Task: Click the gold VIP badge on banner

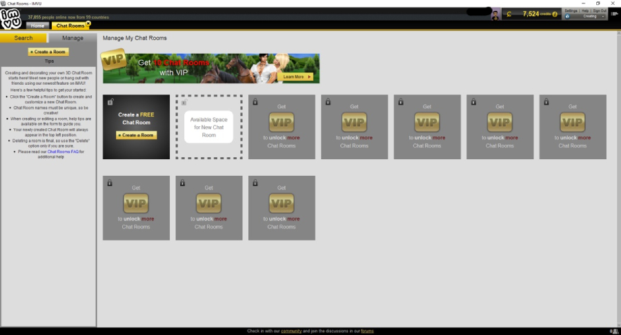Action: 114,60
